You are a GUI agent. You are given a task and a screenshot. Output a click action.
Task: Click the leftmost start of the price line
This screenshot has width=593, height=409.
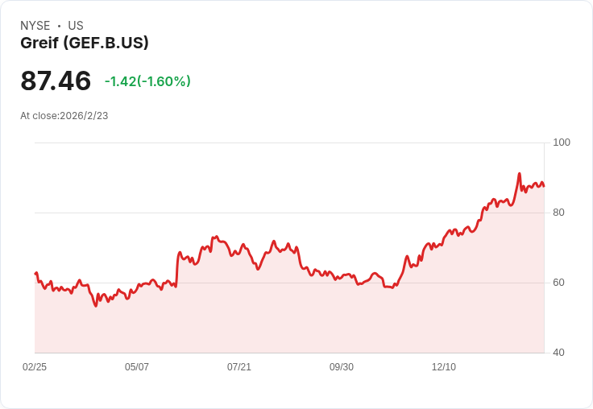tap(35, 274)
